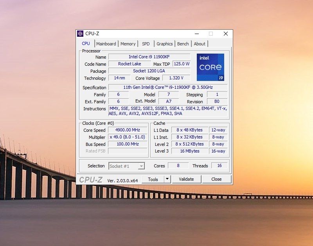Click the Threads value 16
The height and width of the screenshot is (246, 313).
(x=219, y=165)
